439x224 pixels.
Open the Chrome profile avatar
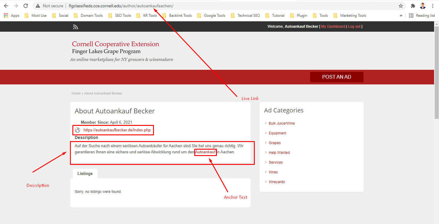[423, 6]
